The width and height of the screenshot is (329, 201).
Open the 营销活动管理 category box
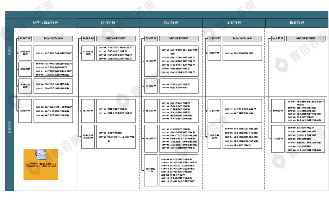click(88, 53)
